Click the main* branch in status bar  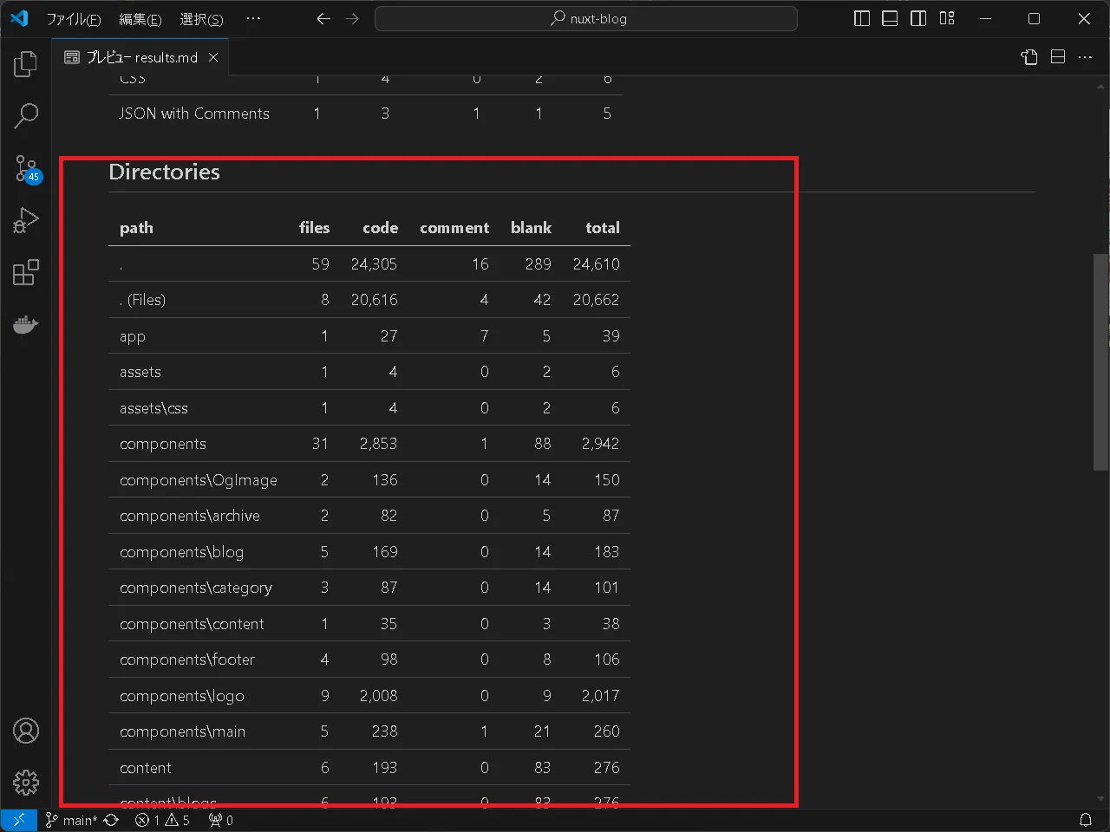[x=71, y=820]
